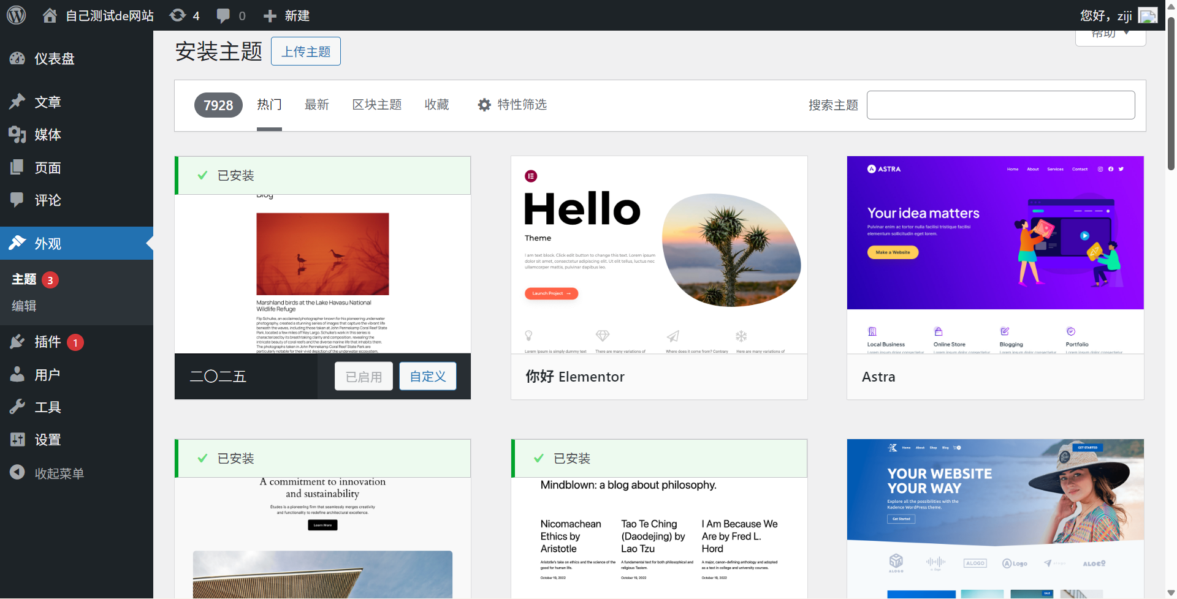Open the 编辑 submenu item
This screenshot has width=1177, height=599.
tap(25, 306)
